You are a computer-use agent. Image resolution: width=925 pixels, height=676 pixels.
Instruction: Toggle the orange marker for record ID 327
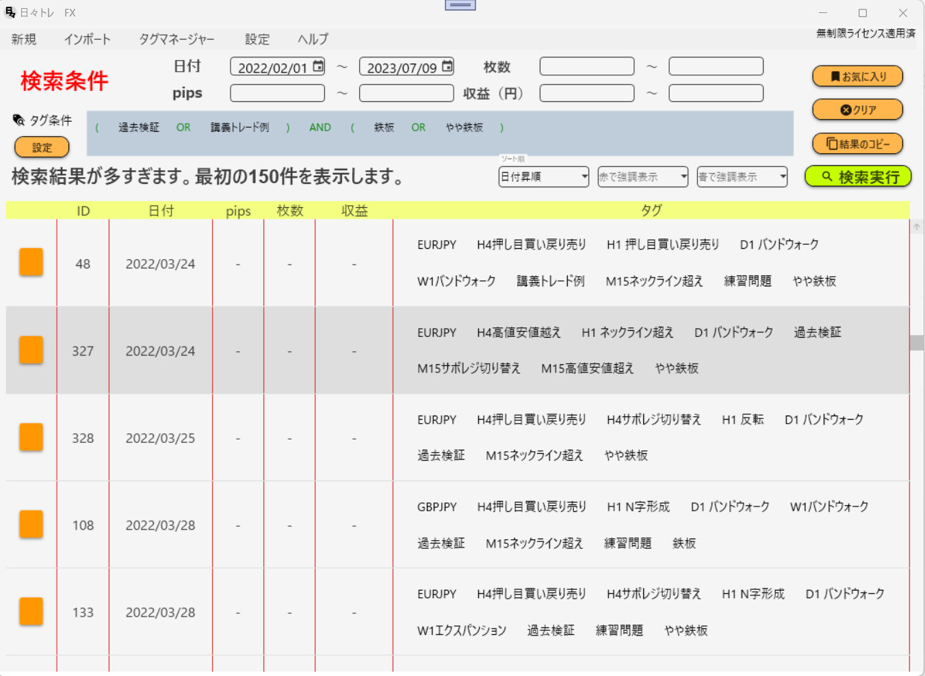31,351
